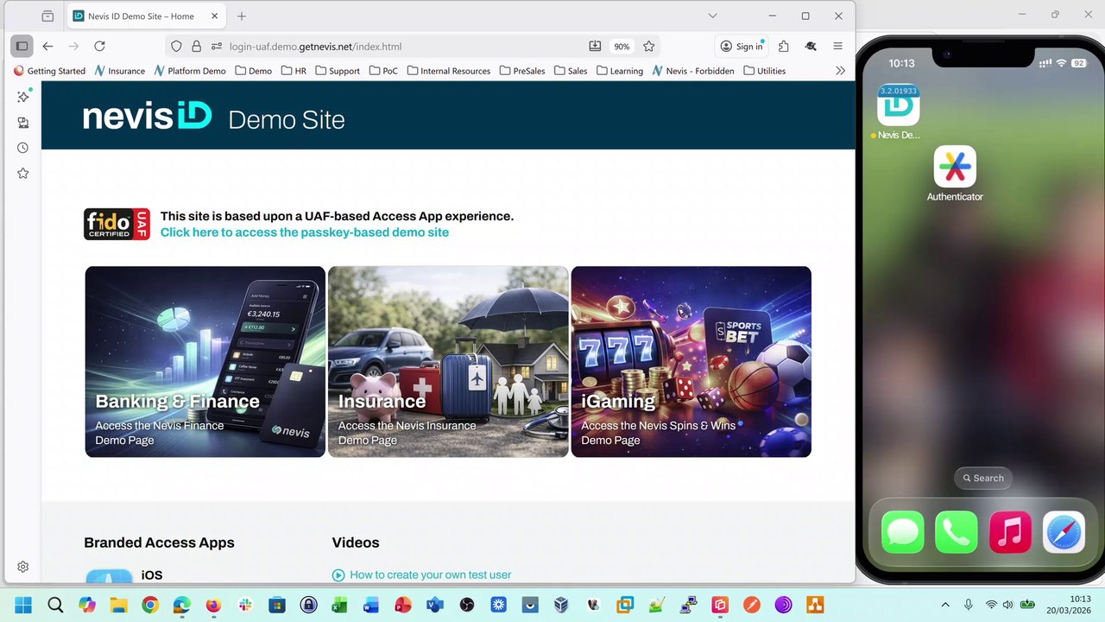Image resolution: width=1105 pixels, height=622 pixels.
Task: Open How to create your own test user
Action: tap(430, 574)
